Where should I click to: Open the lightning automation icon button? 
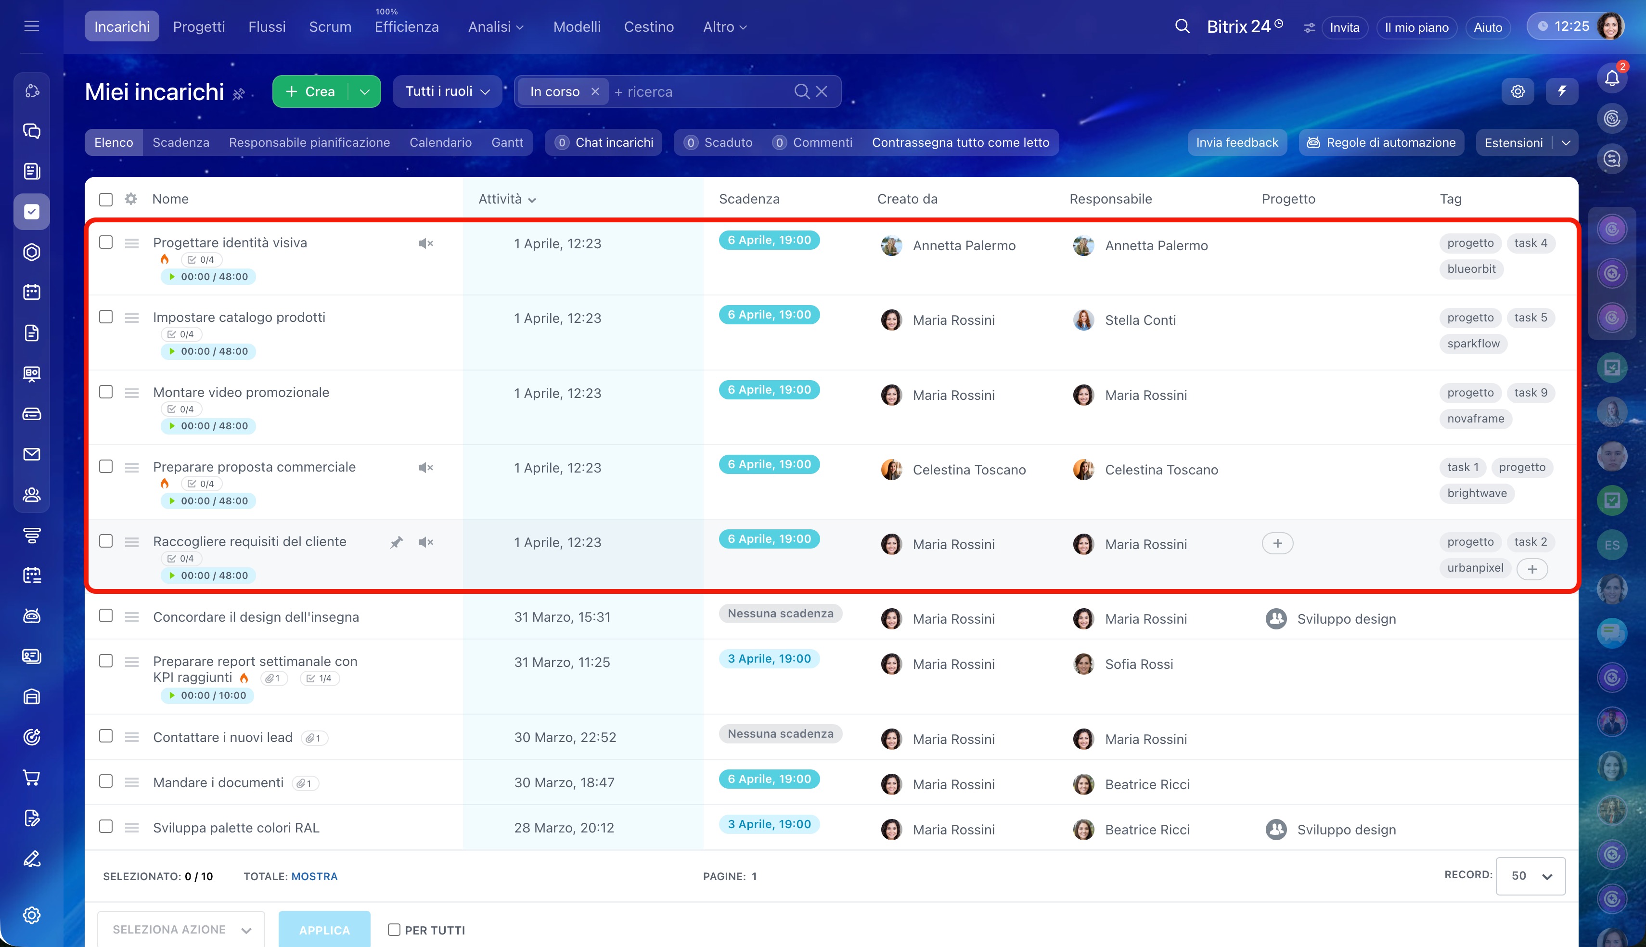(1561, 91)
